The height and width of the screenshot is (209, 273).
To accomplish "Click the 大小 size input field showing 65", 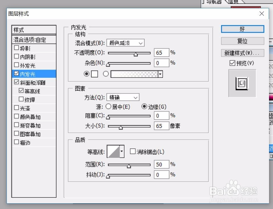I will pos(161,126).
